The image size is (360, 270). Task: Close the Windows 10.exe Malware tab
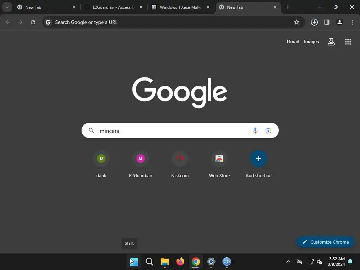pyautogui.click(x=208, y=7)
